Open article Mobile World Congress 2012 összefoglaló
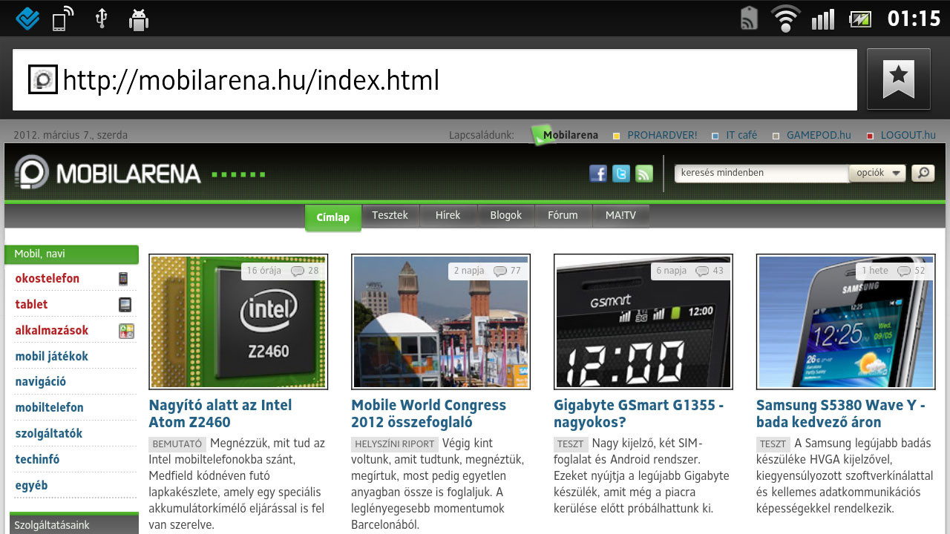 click(428, 414)
